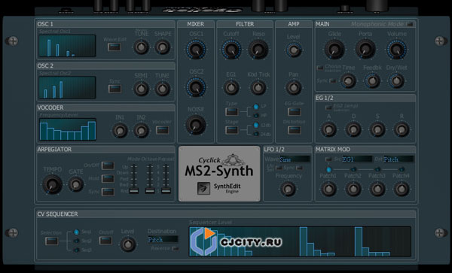This screenshot has width=452, height=273.
Task: Toggle the Distortion button
Action: 295,130
